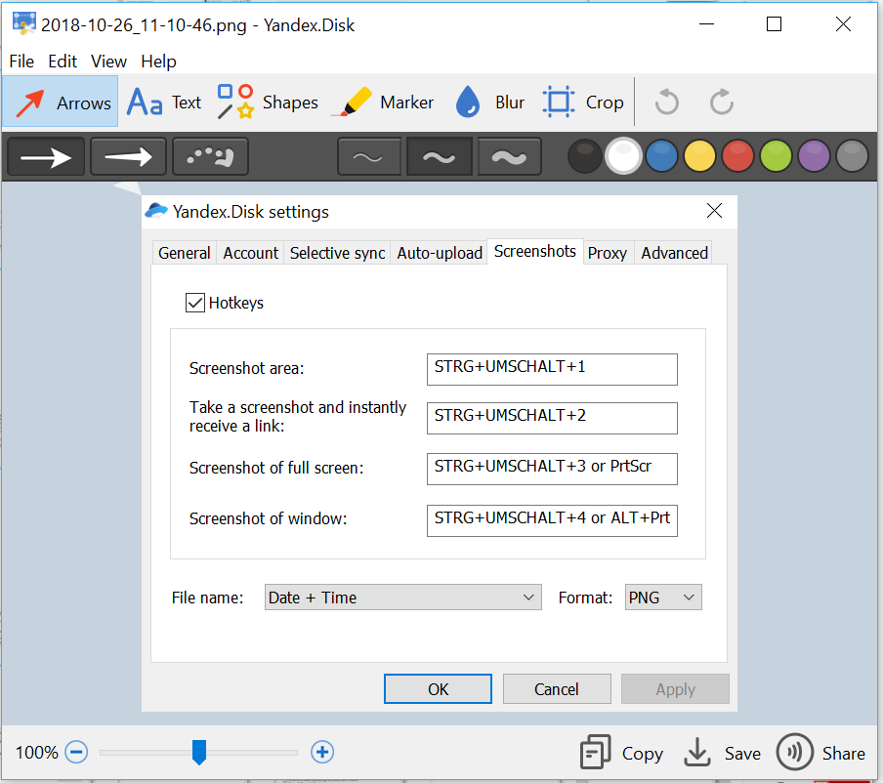Close the Yandex.Disk editor window
The image size is (883, 783).
click(x=843, y=24)
